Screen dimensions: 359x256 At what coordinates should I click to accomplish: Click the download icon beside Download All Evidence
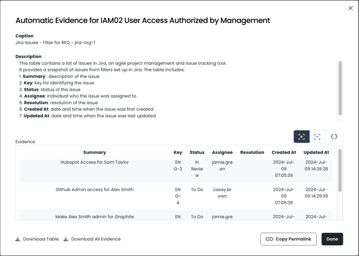[66, 239]
